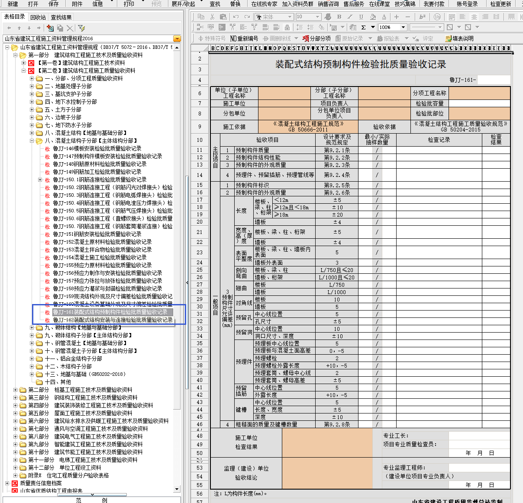Click the filter lightning icon in left panel
Image resolution: width=523 pixels, height=503 pixels.
(x=81, y=28)
